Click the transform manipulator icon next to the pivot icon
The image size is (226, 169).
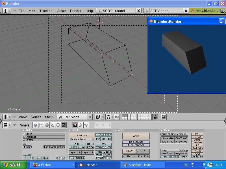pyautogui.click(x=117, y=117)
